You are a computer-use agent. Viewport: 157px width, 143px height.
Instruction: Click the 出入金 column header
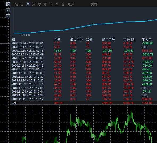tap(147, 40)
